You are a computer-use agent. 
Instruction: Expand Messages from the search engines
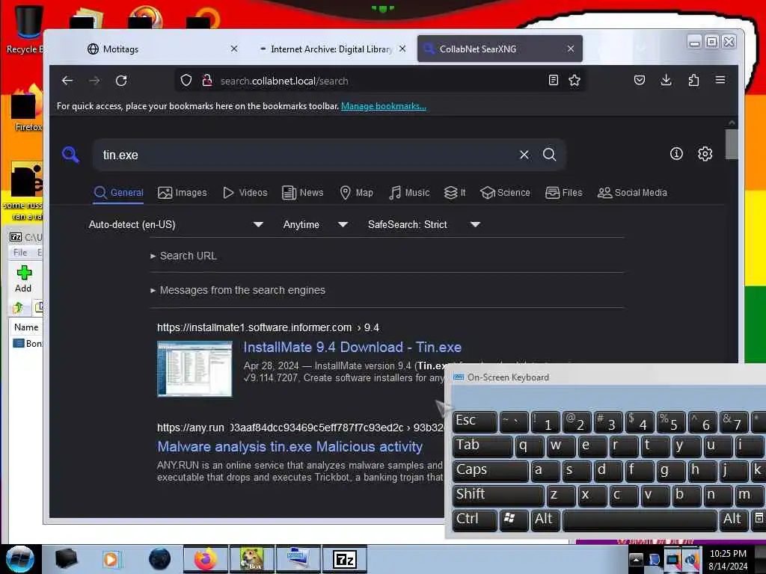[x=238, y=290]
